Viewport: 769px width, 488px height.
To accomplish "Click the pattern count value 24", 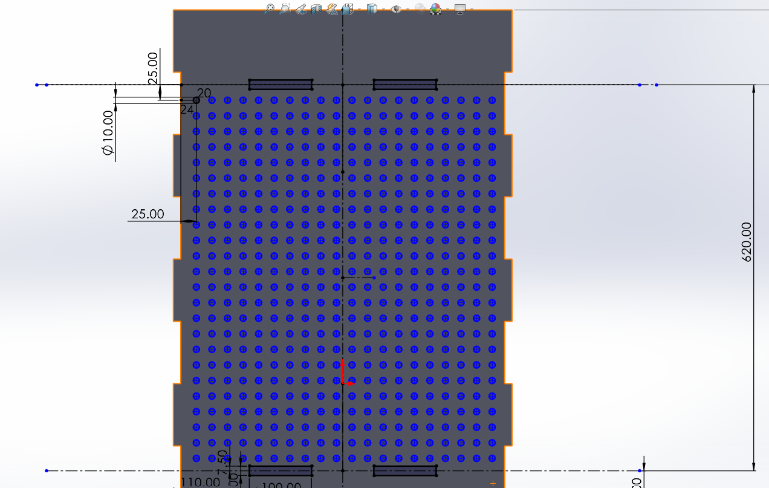I will click(x=187, y=110).
